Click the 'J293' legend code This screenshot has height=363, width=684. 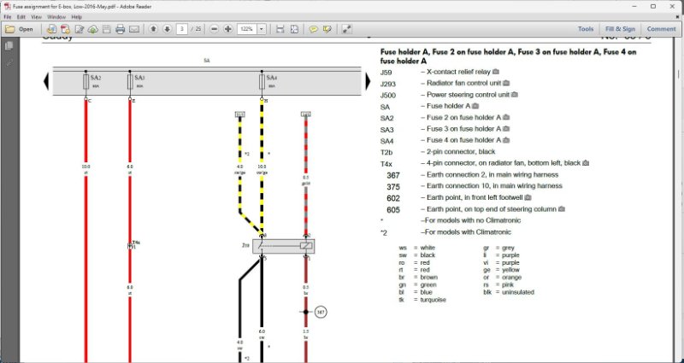click(388, 83)
